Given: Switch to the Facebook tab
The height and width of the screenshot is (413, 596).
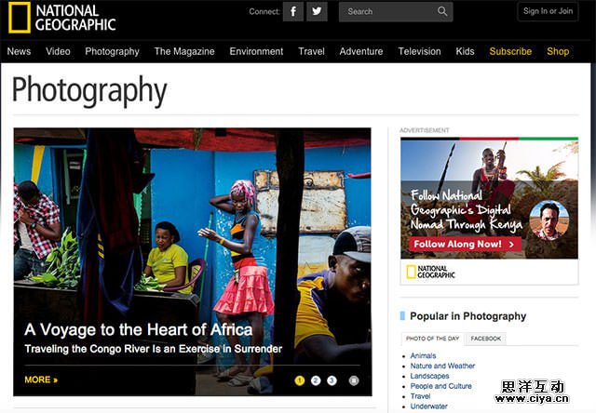Looking at the screenshot, I should 485,339.
